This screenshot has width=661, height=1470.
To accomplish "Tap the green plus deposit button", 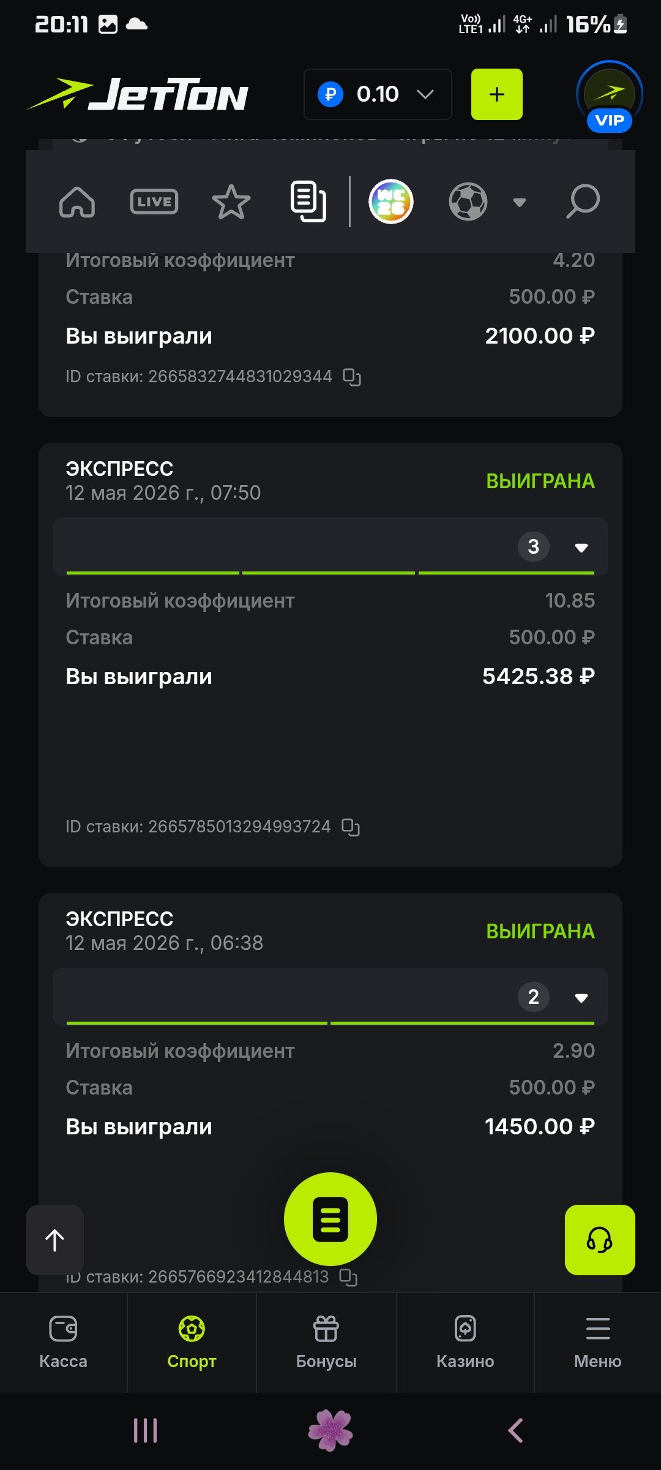I will pos(497,94).
